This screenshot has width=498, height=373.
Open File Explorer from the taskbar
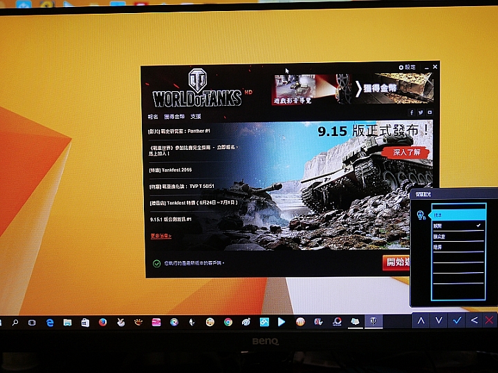point(67,323)
